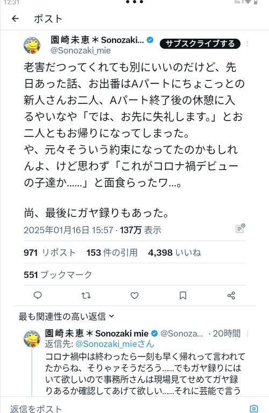
Task: View the 153 件の引用 quotes
Action: (x=112, y=253)
